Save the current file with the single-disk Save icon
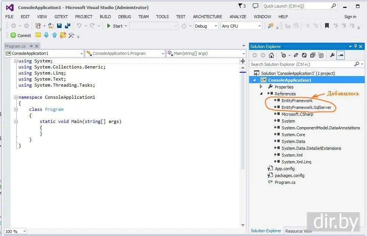 [x=59, y=26]
